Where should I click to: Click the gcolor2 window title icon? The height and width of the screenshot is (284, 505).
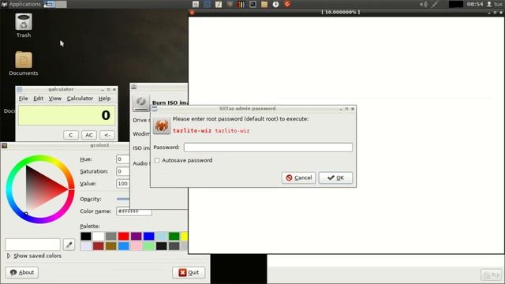(x=4, y=145)
